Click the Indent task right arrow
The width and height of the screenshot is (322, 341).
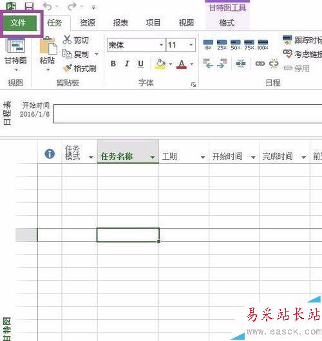pyautogui.click(x=222, y=64)
